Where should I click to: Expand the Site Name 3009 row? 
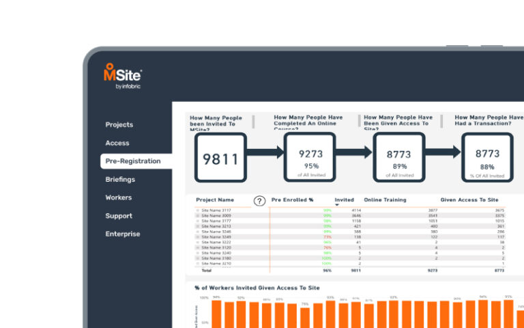pyautogui.click(x=198, y=216)
